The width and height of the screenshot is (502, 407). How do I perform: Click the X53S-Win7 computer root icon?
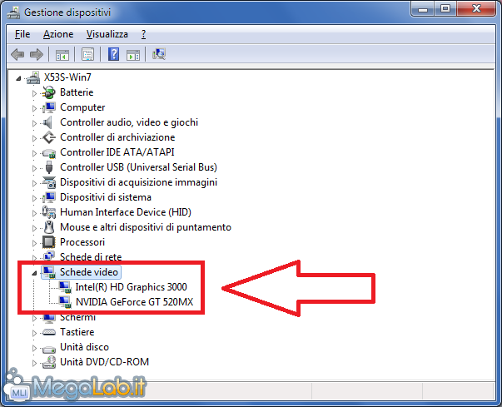[33, 77]
